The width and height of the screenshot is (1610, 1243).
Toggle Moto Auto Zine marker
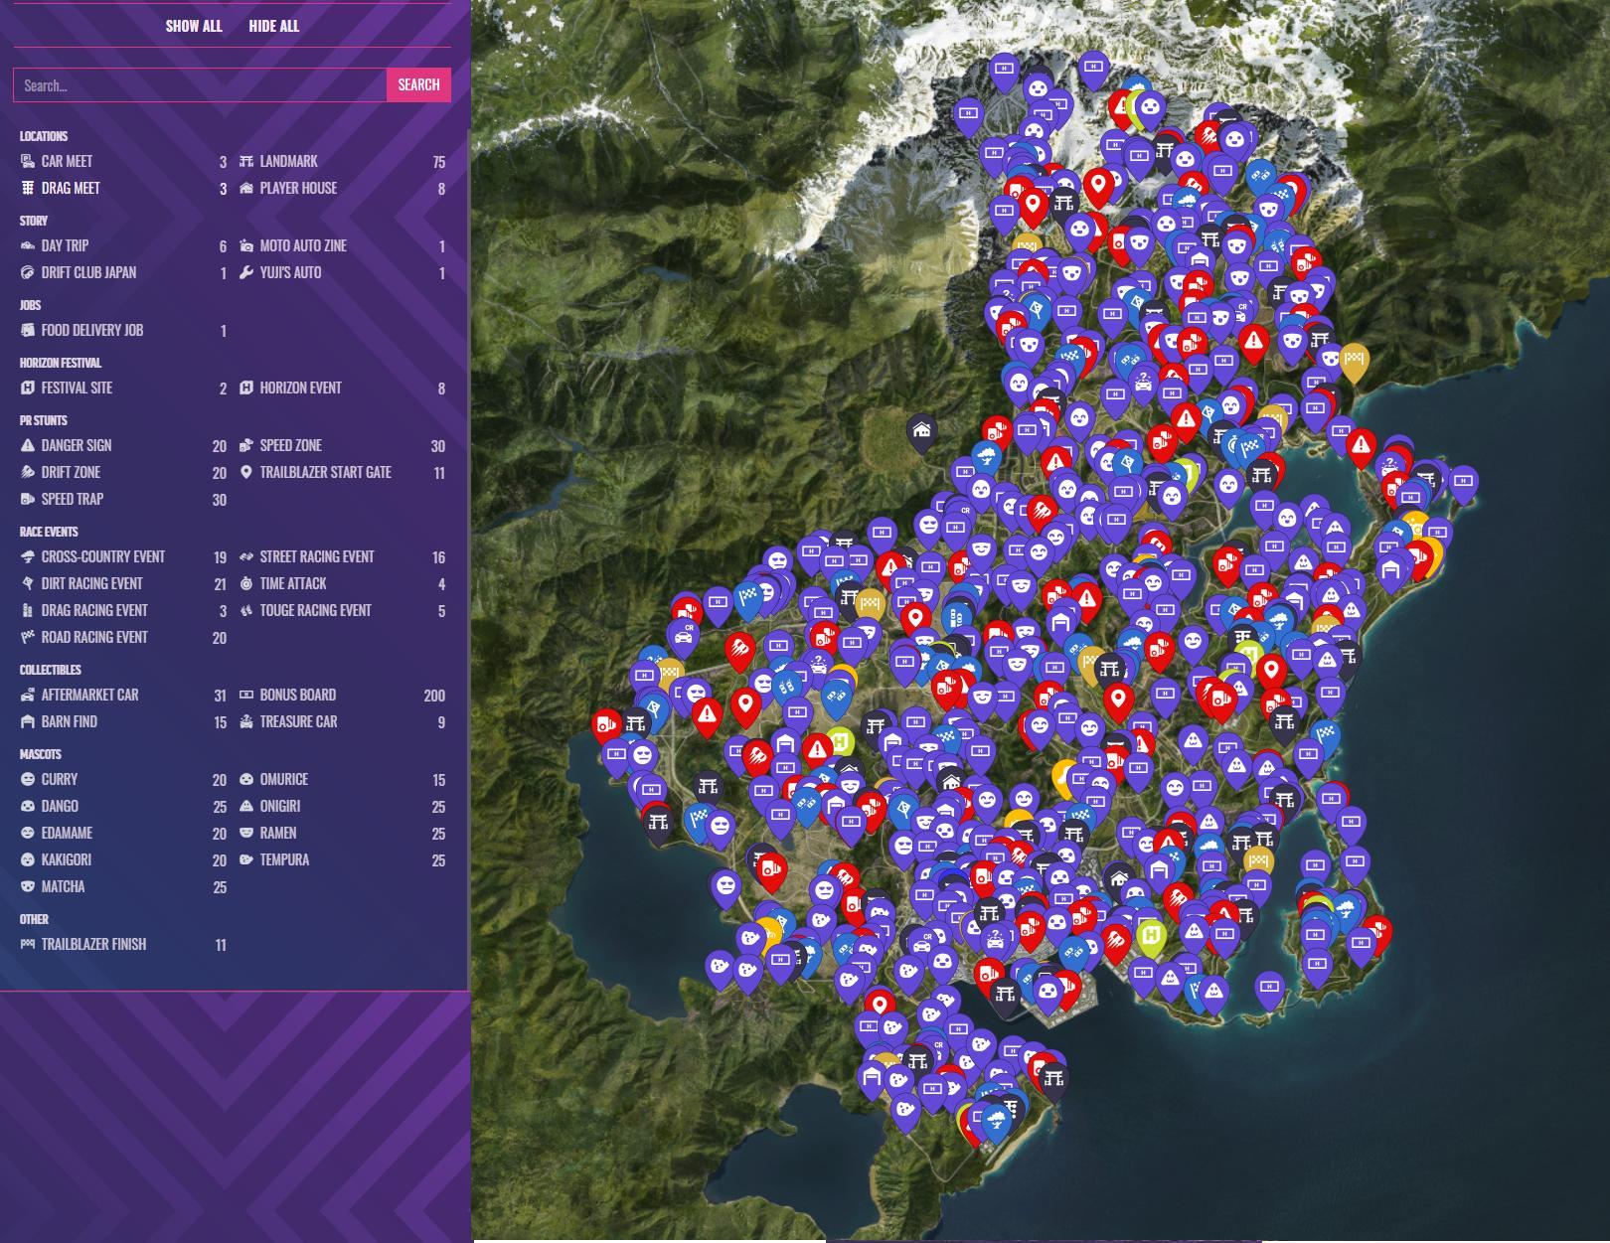point(343,245)
